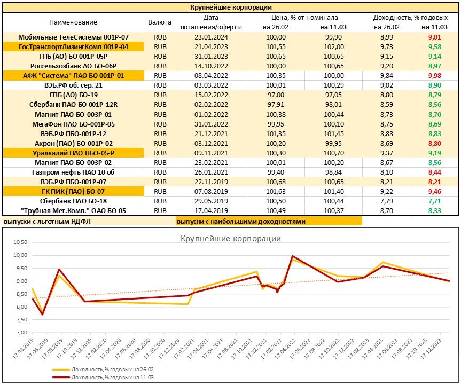Click the x-axis label '17.12.2023'
461x385 pixels.
(431, 349)
